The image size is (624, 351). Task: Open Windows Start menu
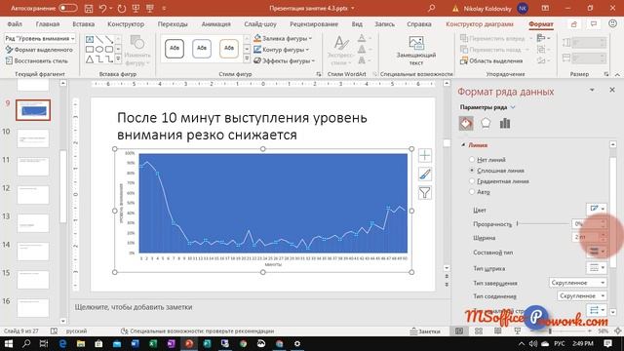pos(9,344)
